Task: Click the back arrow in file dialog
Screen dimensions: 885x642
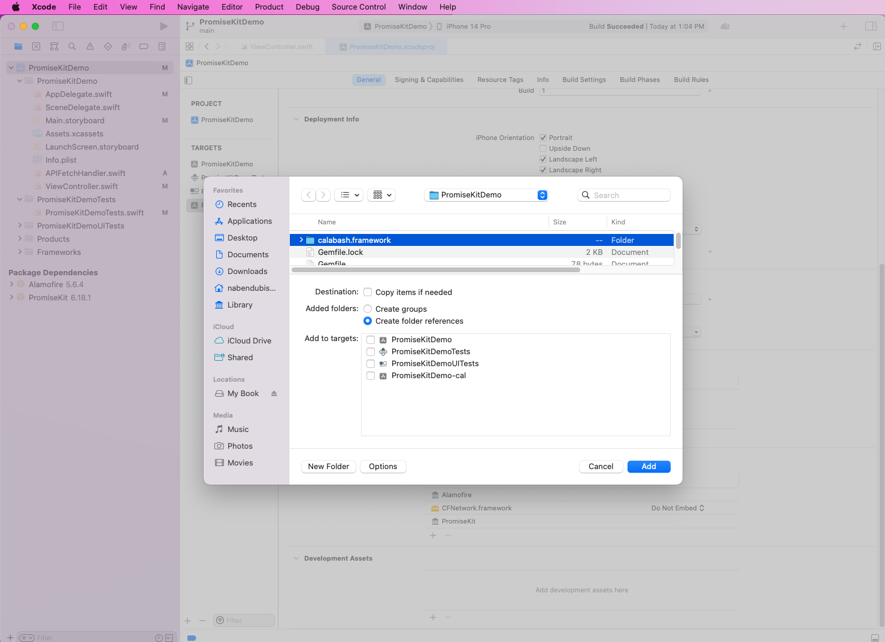Action: point(309,195)
